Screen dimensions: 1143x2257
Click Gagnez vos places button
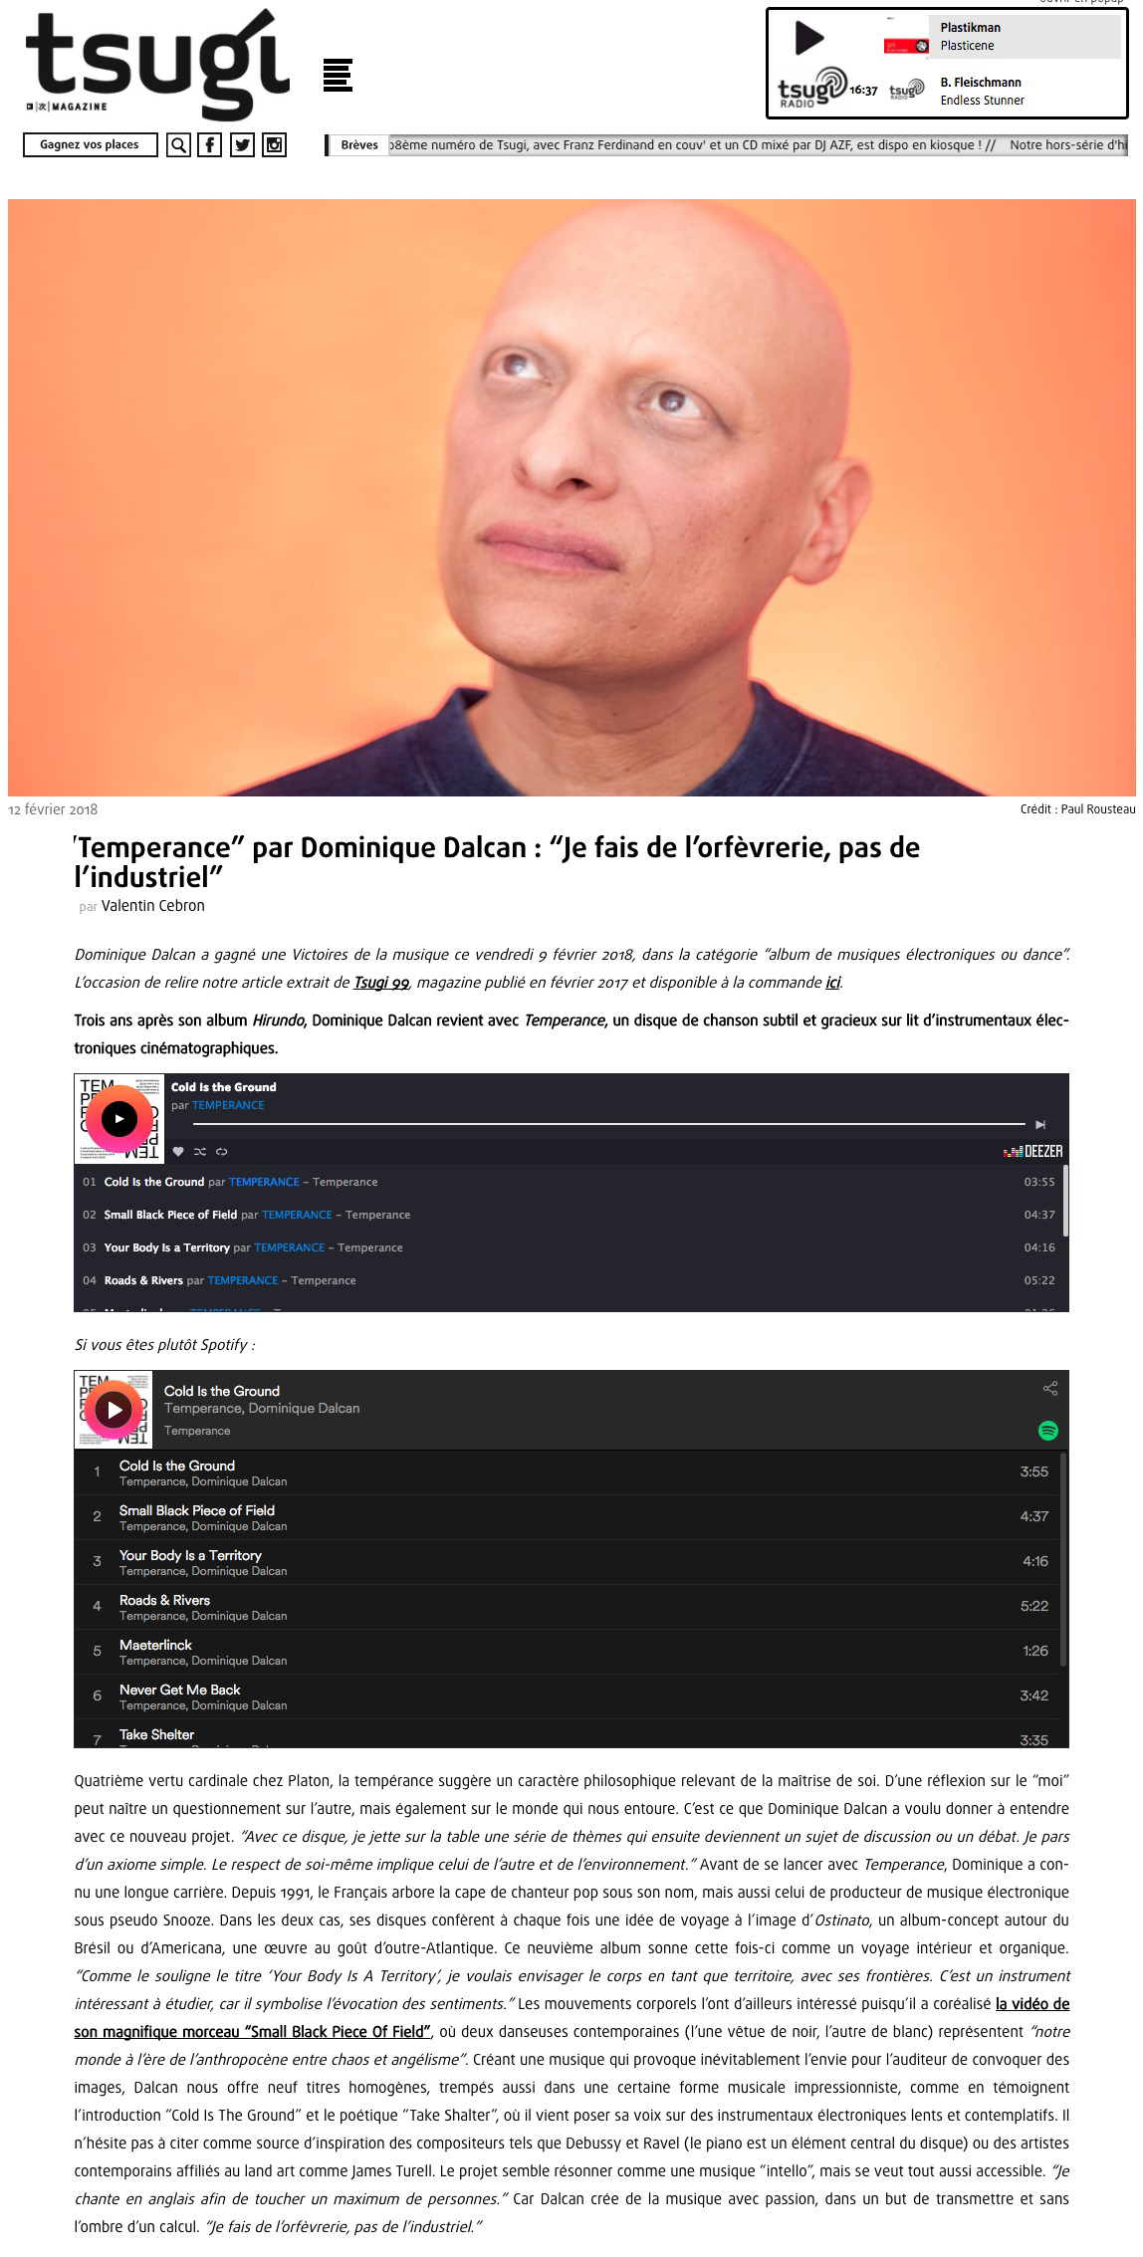tap(90, 145)
